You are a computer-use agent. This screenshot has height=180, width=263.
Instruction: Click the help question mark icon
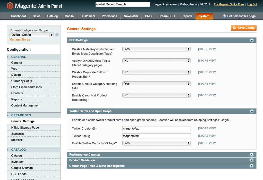pos(224,16)
